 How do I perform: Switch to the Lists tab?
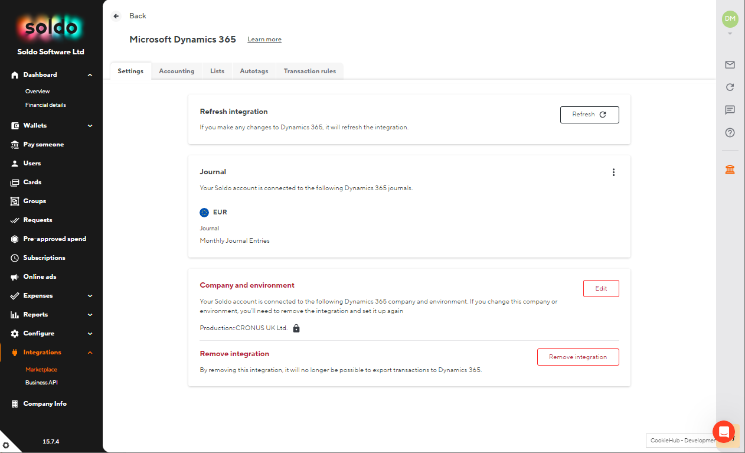217,71
